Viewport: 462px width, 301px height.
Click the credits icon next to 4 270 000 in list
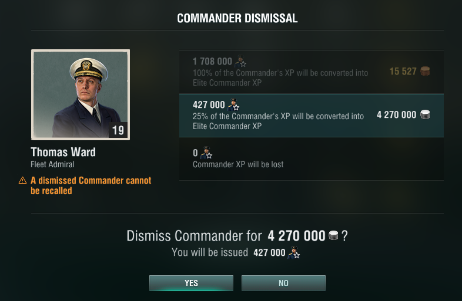(x=425, y=115)
